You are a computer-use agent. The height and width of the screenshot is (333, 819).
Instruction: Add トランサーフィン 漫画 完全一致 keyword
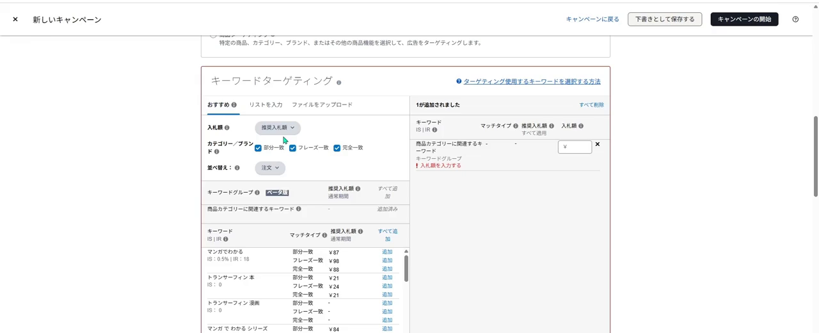387,320
